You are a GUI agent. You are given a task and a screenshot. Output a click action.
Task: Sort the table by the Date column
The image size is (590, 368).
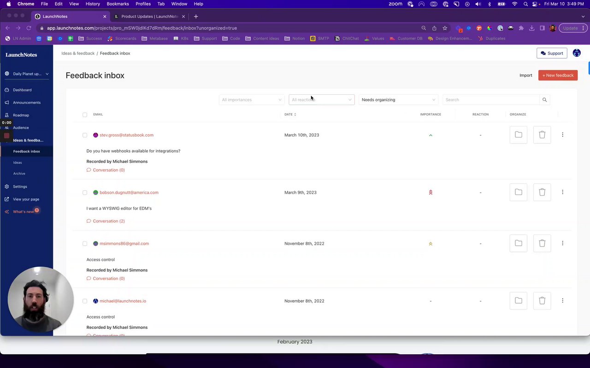pos(290,115)
